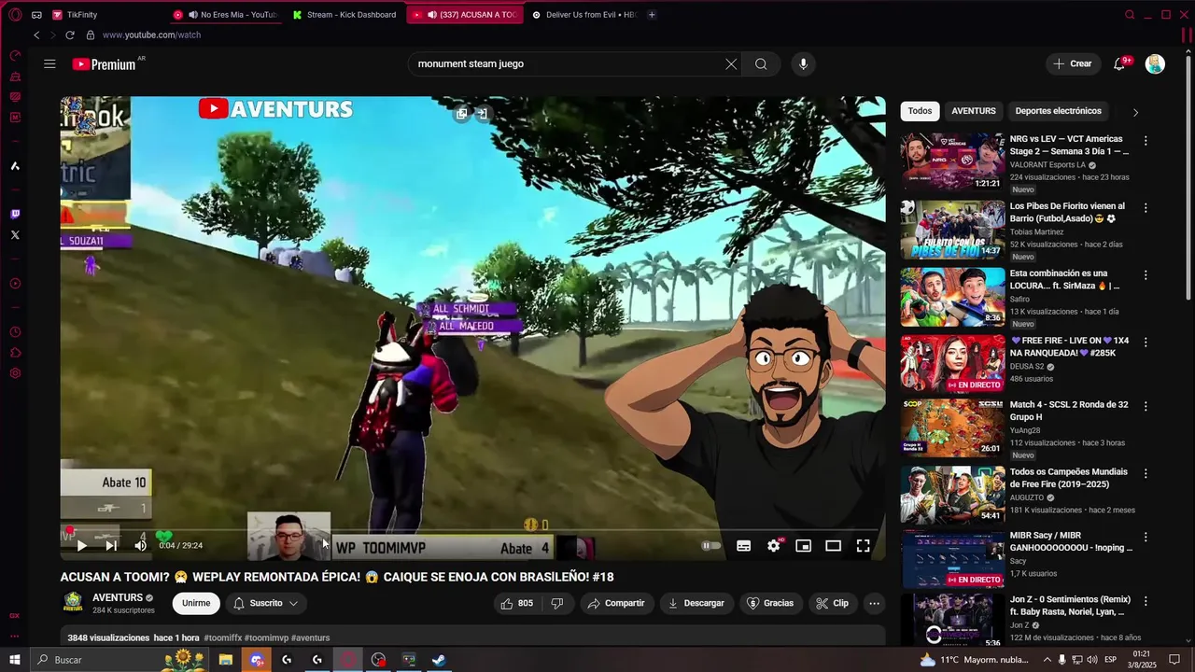The height and width of the screenshot is (672, 1195).
Task: Select the Deportes electrónicos chip
Action: tap(1058, 111)
